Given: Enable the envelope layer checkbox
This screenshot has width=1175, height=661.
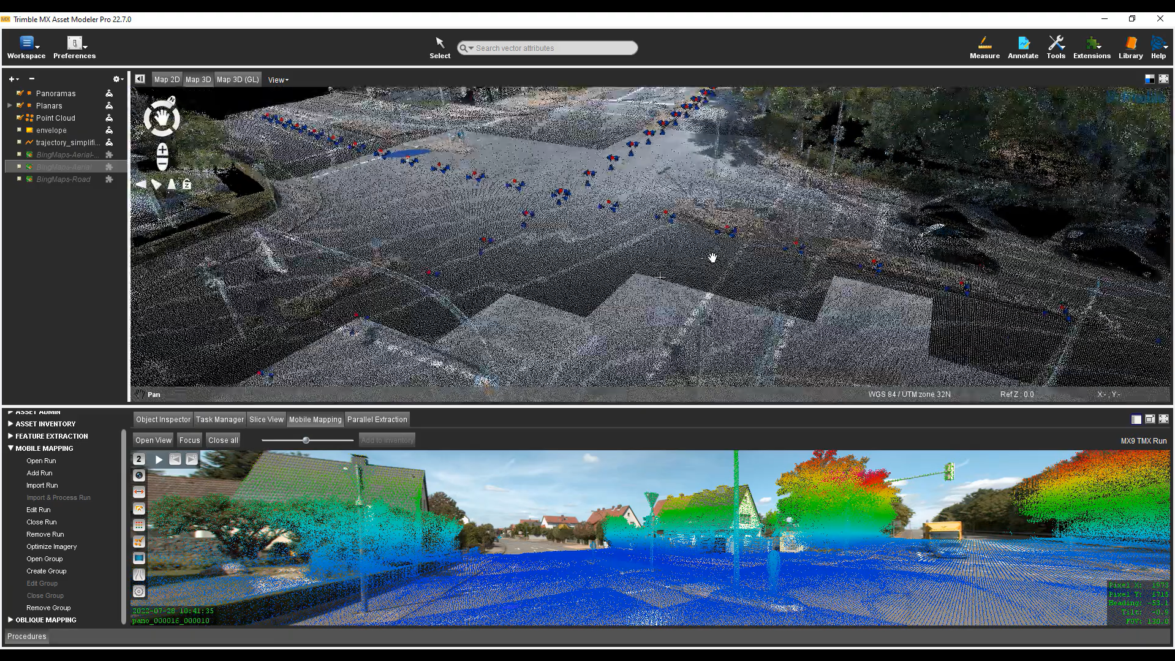Looking at the screenshot, I should (20, 130).
